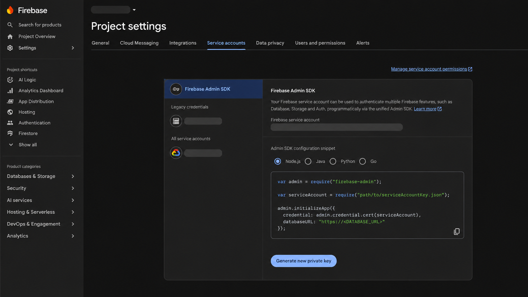Click the search magnifier icon

pyautogui.click(x=10, y=25)
